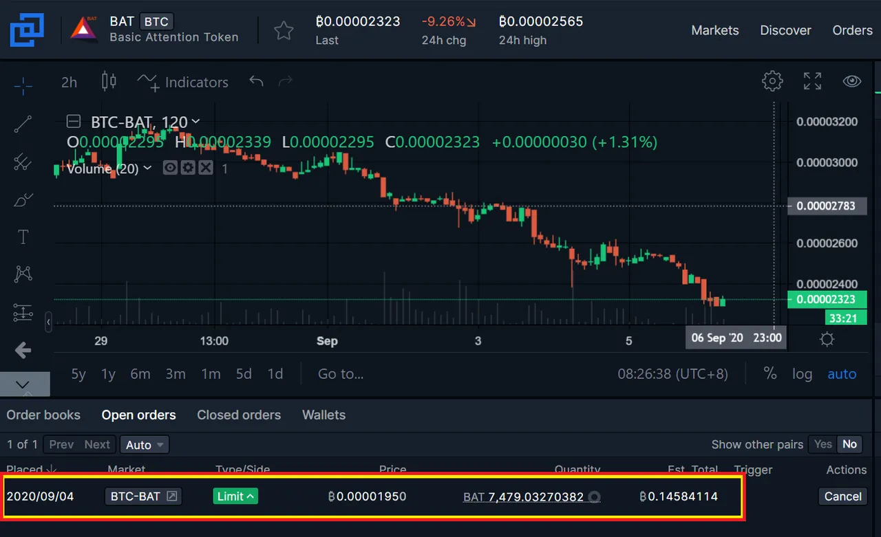Image resolution: width=881 pixels, height=537 pixels.
Task: Set chart range to 1m
Action: click(x=211, y=374)
